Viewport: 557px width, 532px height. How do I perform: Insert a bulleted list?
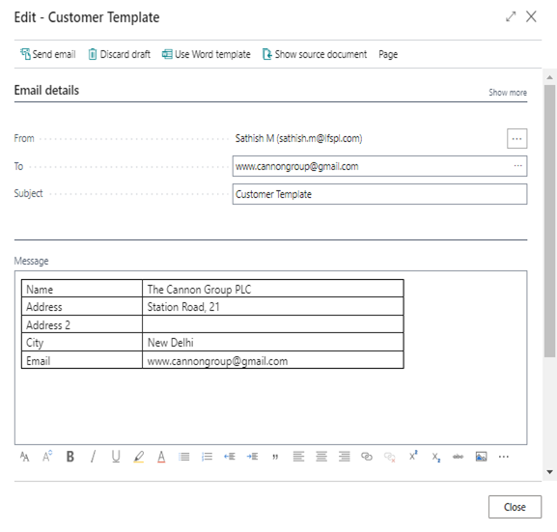click(x=184, y=457)
